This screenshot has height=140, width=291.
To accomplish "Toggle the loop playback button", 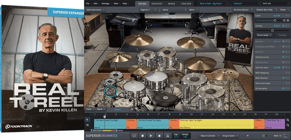I will [134, 136].
